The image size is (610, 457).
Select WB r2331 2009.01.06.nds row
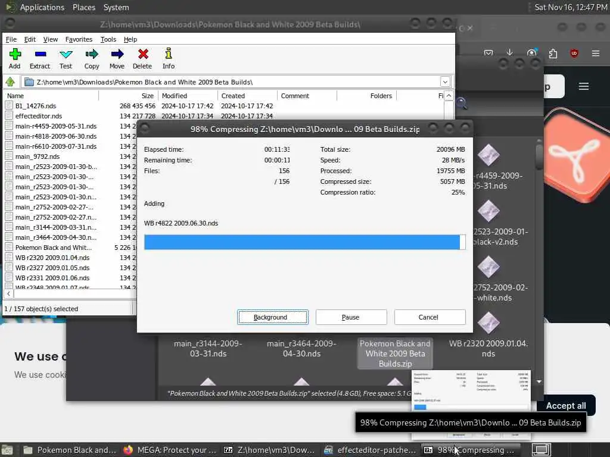coord(52,278)
